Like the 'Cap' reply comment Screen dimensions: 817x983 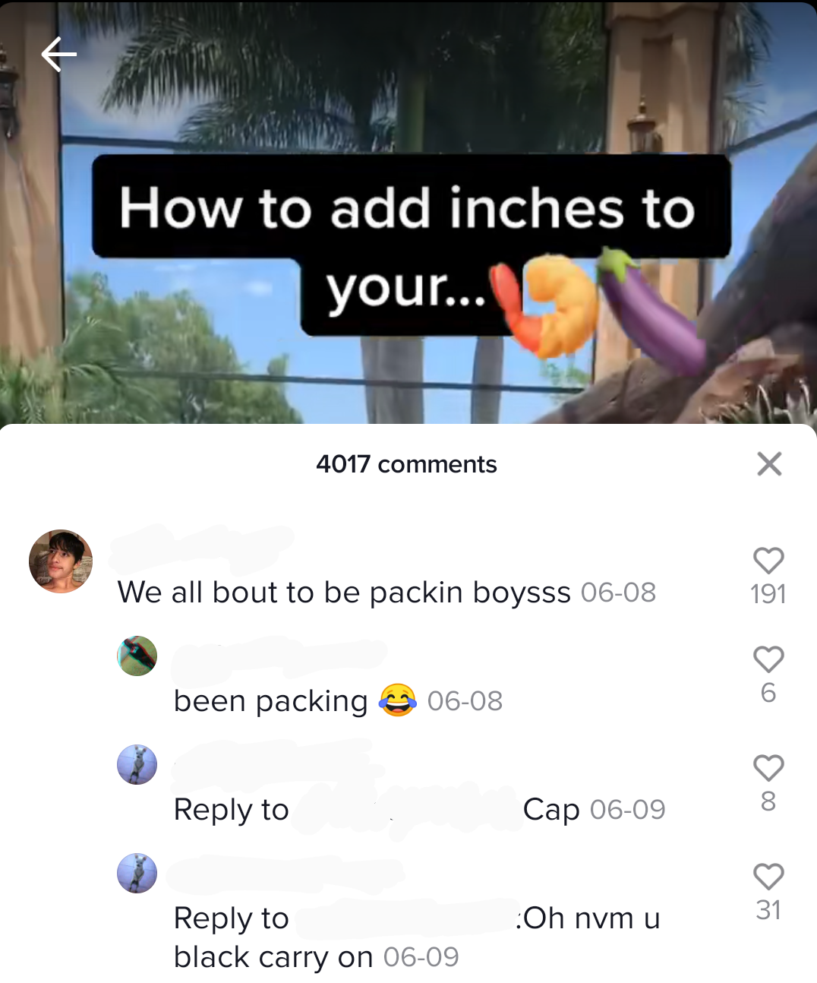768,768
